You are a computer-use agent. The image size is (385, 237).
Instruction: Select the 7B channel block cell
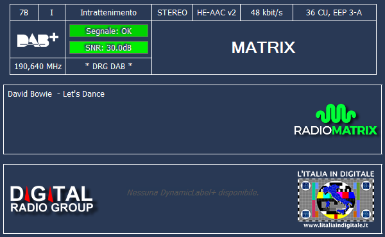click(24, 13)
